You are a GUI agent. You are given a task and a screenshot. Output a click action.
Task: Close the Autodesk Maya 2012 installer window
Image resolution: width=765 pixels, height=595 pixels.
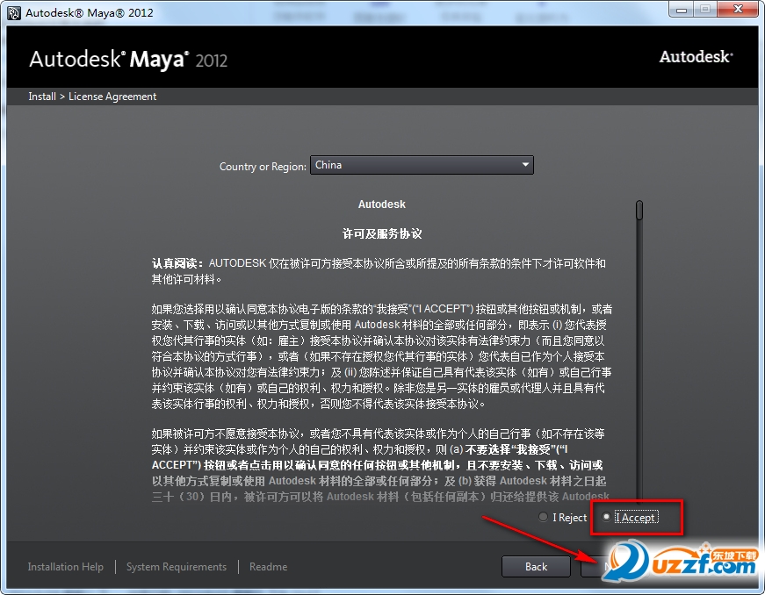pos(738,10)
